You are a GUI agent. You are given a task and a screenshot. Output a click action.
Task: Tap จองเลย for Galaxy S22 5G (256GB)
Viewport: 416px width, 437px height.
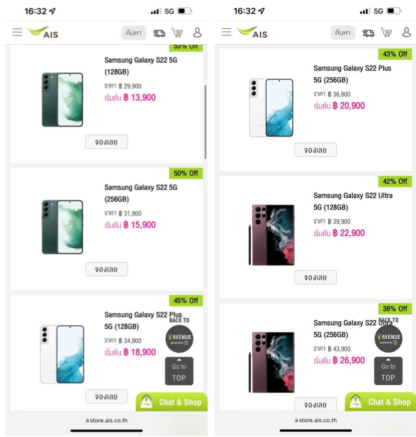pos(106,269)
